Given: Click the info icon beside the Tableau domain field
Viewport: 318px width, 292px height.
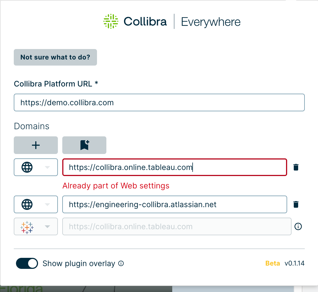Looking at the screenshot, I should pos(298,226).
